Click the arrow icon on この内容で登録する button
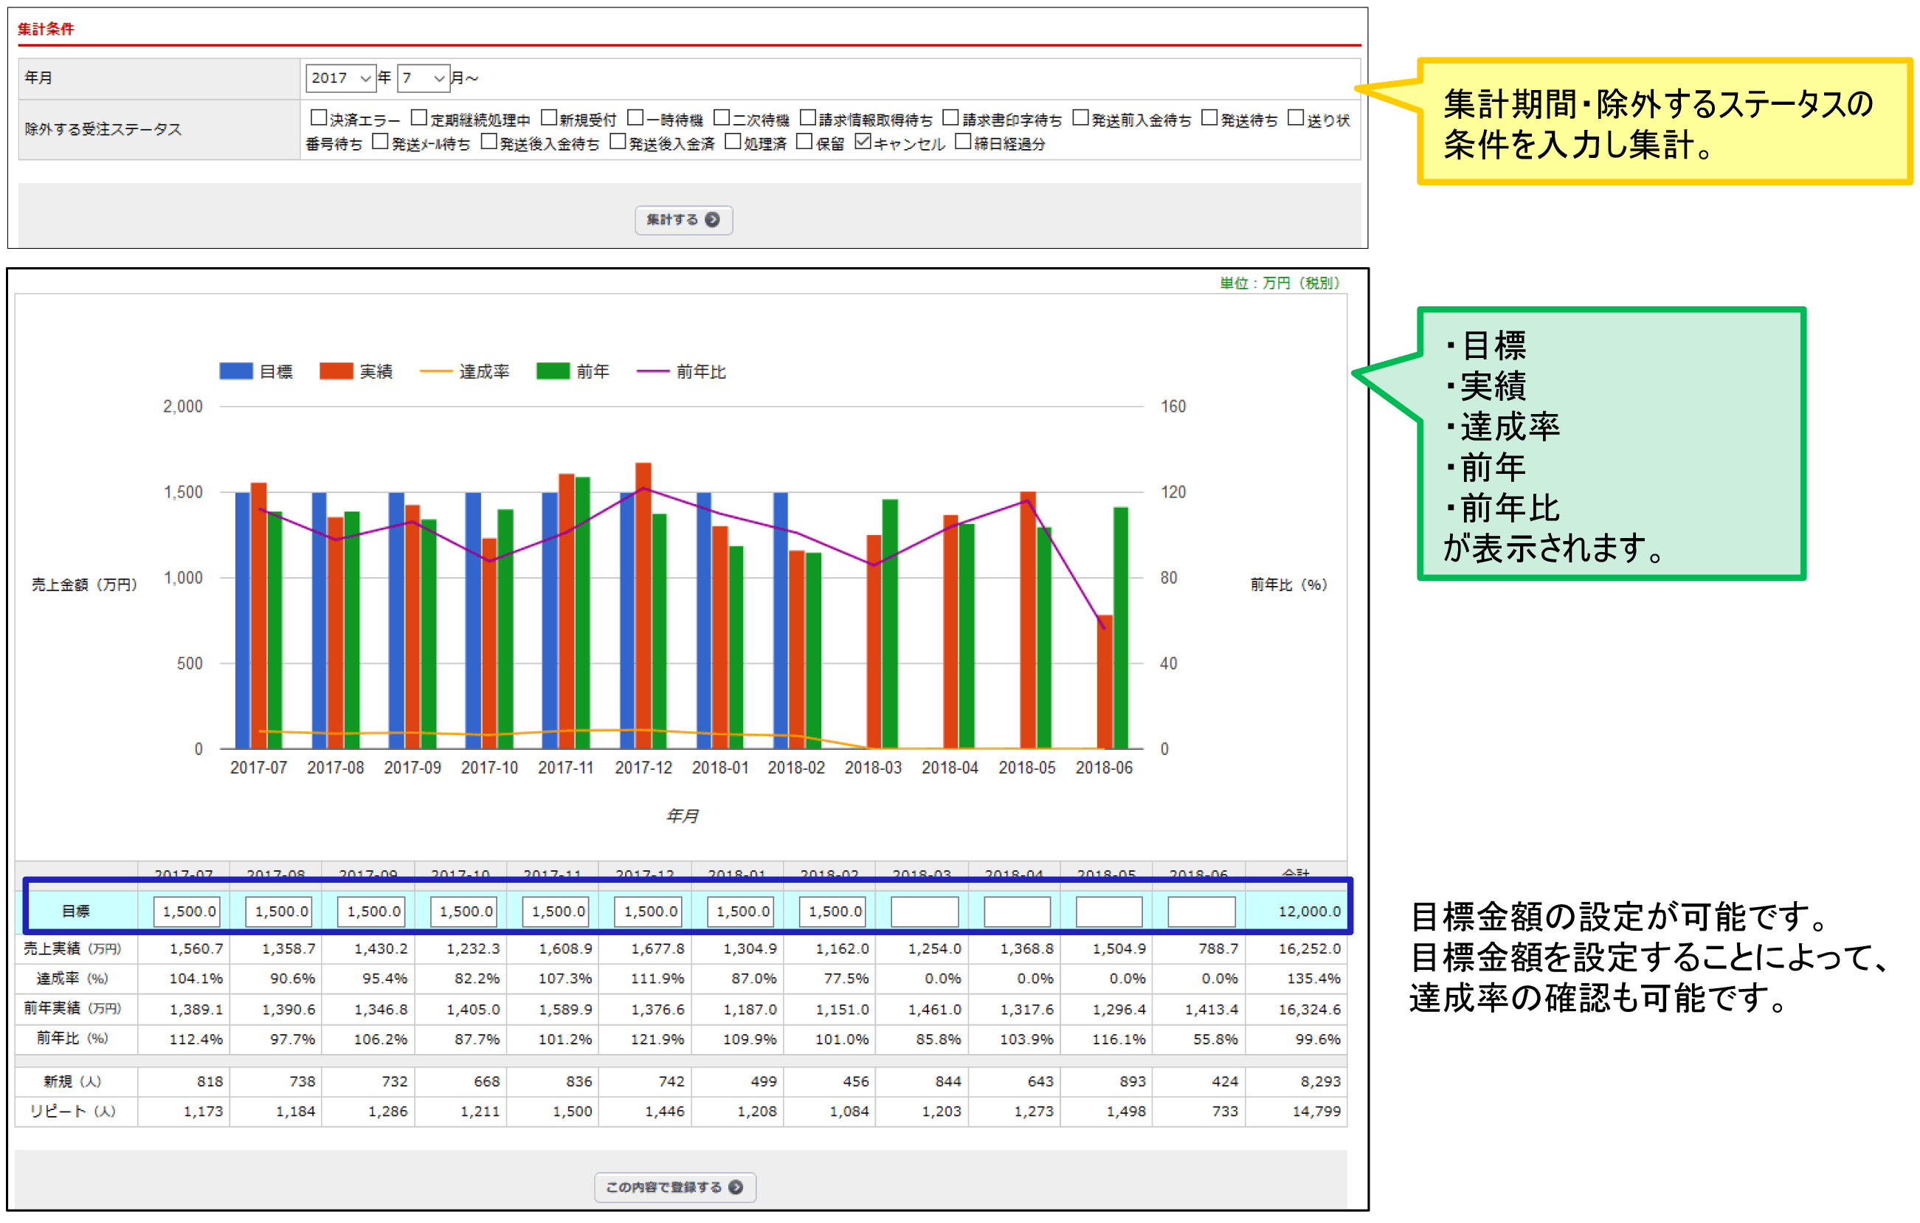The width and height of the screenshot is (1920, 1223). [735, 1187]
